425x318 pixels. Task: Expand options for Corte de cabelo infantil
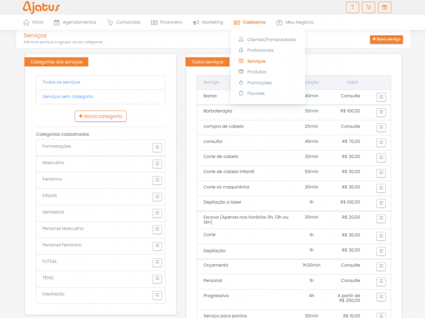381,173
